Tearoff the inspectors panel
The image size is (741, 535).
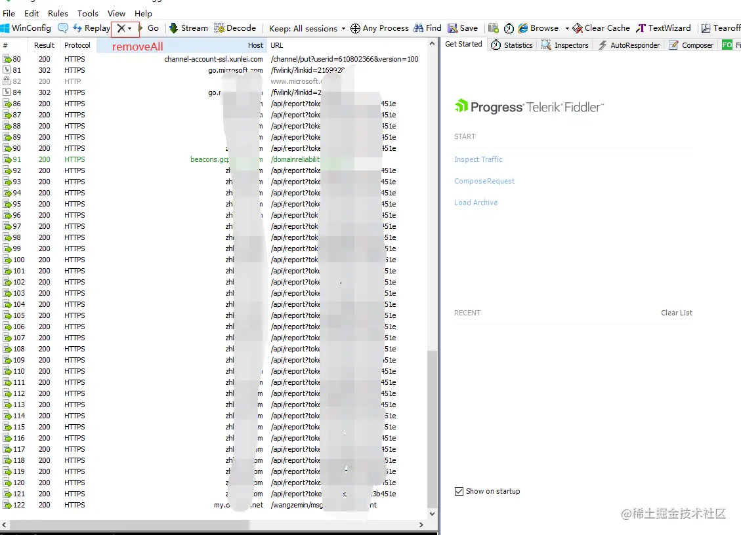click(721, 28)
